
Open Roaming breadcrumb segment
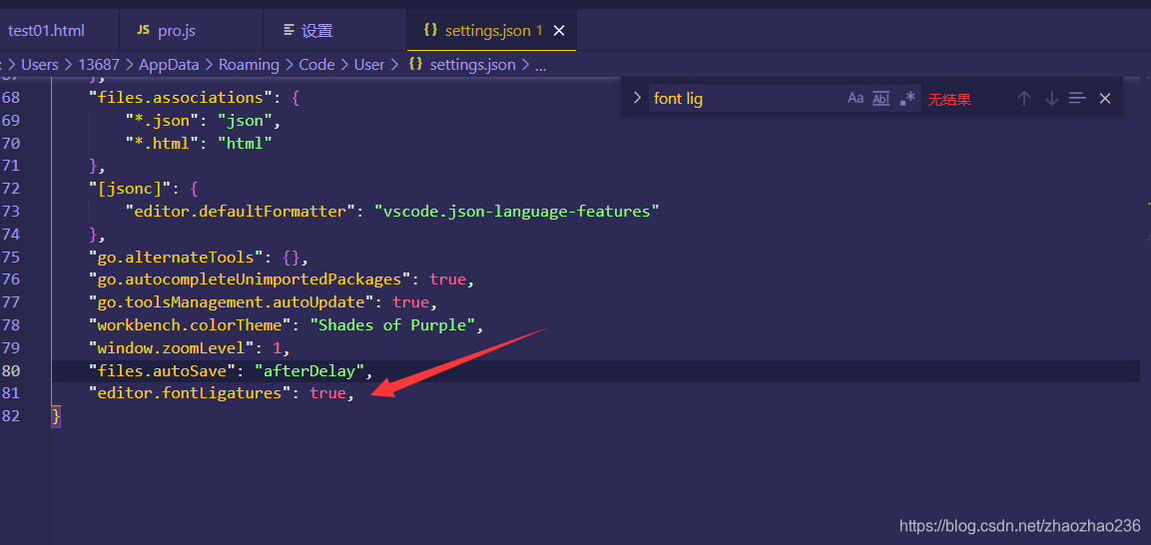pos(249,65)
